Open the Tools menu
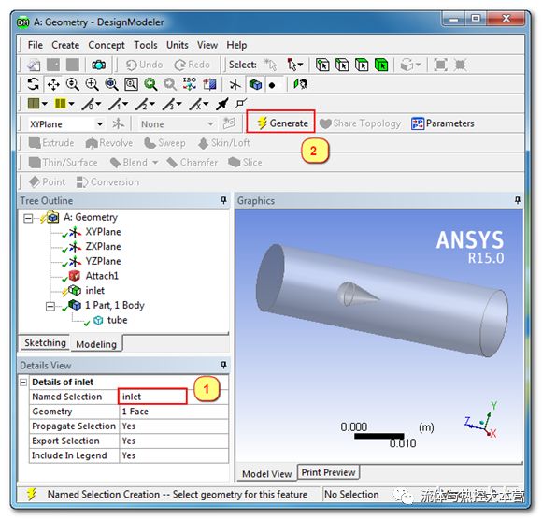The image size is (542, 520). (146, 45)
